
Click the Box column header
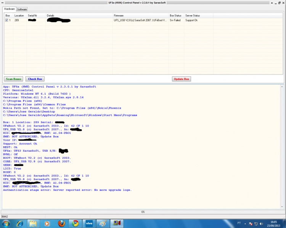8,16
